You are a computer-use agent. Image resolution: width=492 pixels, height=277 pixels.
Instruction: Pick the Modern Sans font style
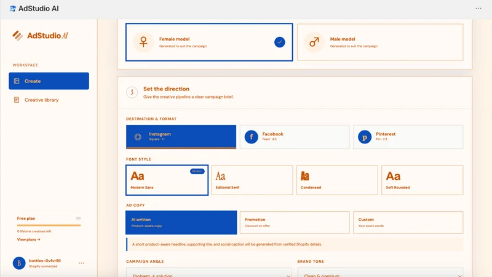pyautogui.click(x=167, y=180)
